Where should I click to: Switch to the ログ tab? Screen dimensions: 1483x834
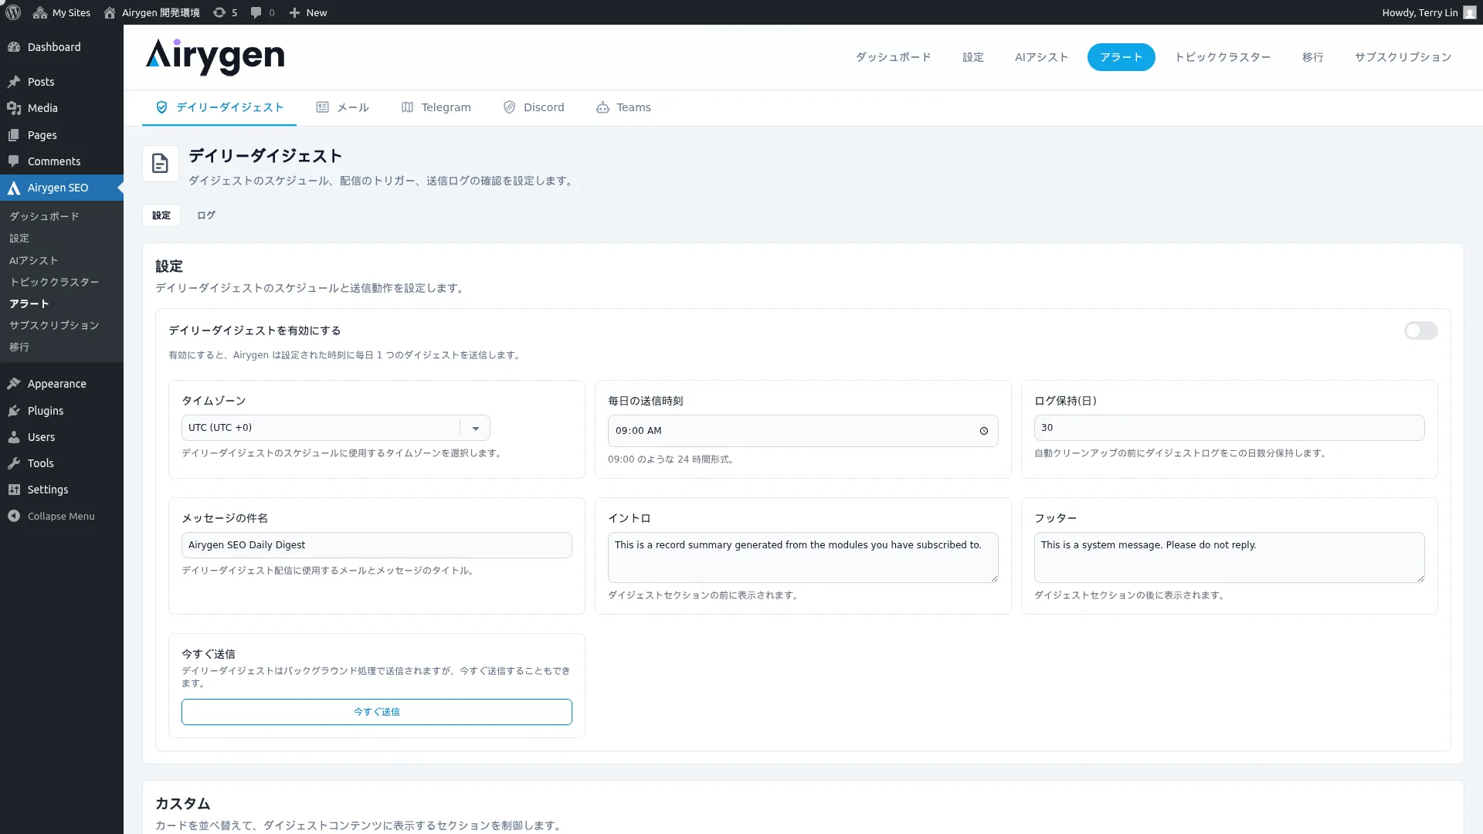(x=205, y=215)
